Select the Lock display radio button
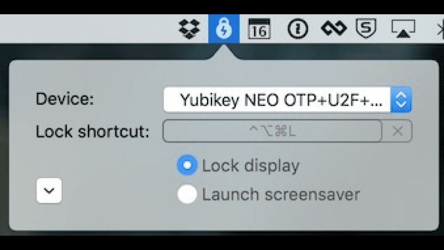The height and width of the screenshot is (250, 444). point(187,165)
